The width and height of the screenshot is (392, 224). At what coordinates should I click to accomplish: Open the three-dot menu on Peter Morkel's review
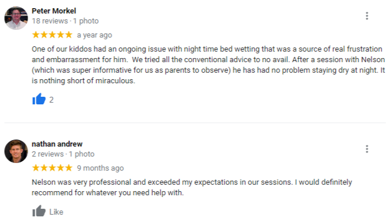click(x=367, y=16)
